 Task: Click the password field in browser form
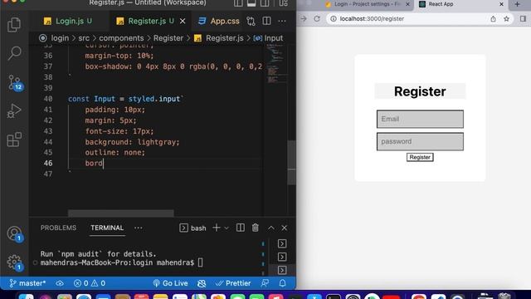coord(420,141)
